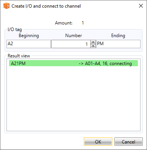Dismiss the dialog with Cancel
The image size is (147, 150).
coord(128,142)
